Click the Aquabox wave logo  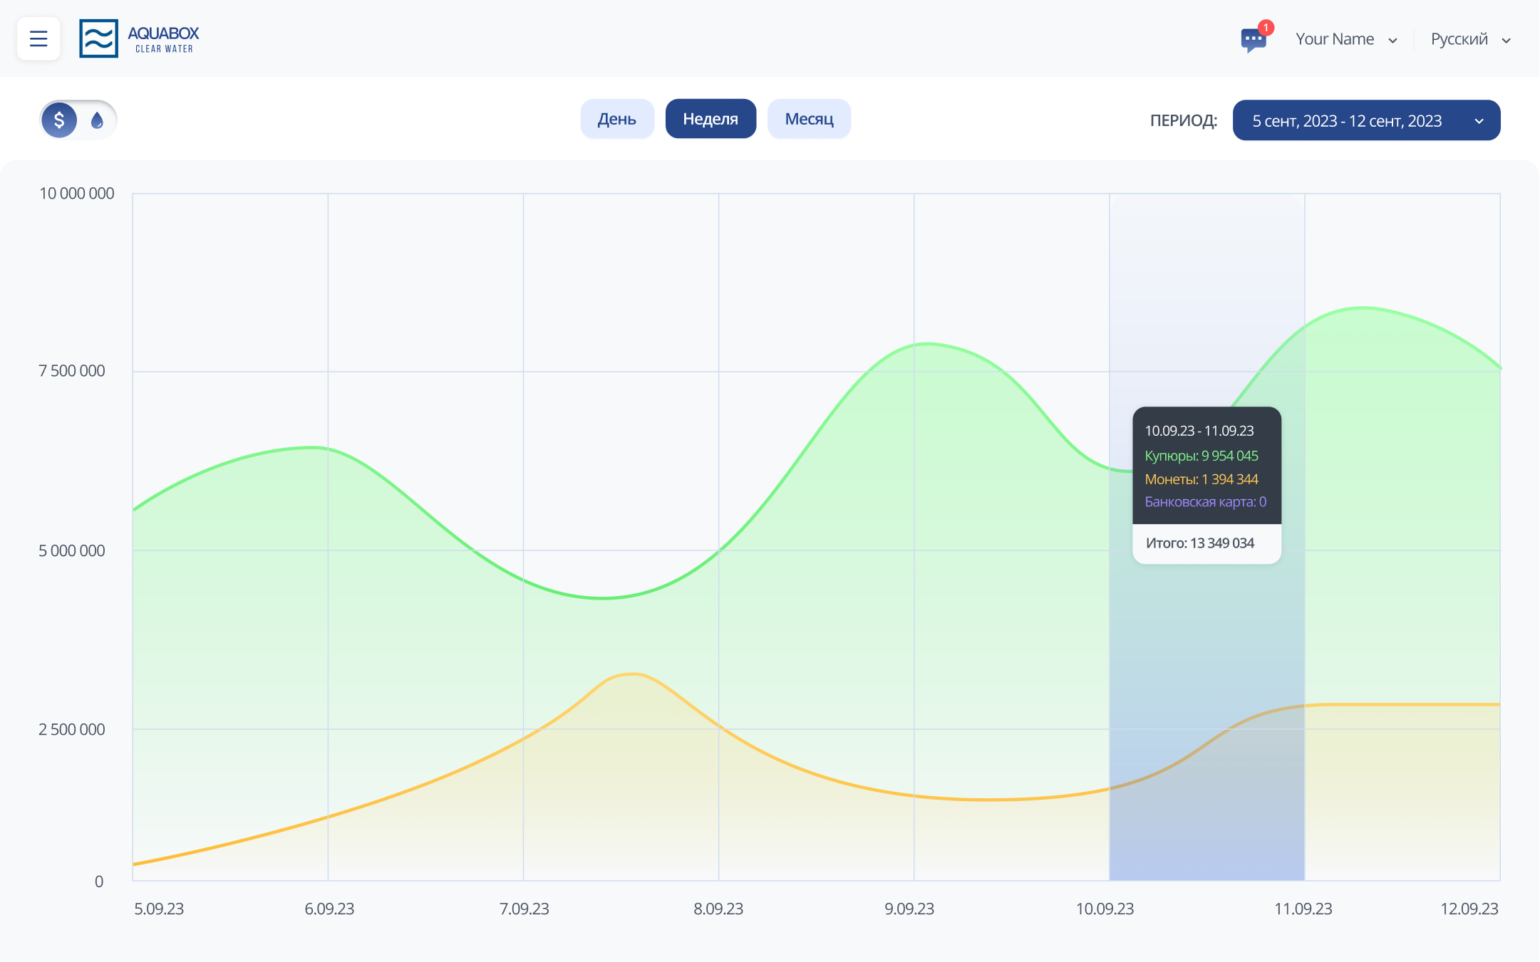[x=98, y=38]
